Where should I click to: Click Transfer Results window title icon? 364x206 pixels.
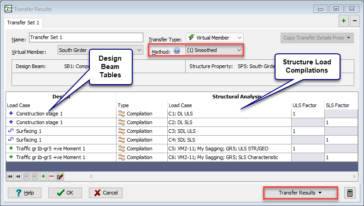pos(8,9)
